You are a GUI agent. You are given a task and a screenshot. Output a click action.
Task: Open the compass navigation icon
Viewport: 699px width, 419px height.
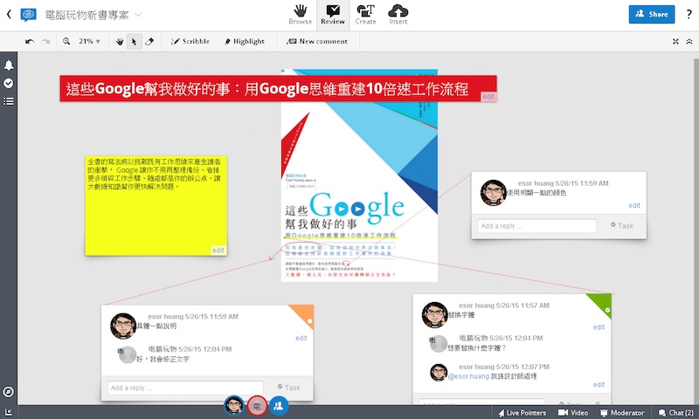pyautogui.click(x=9, y=392)
